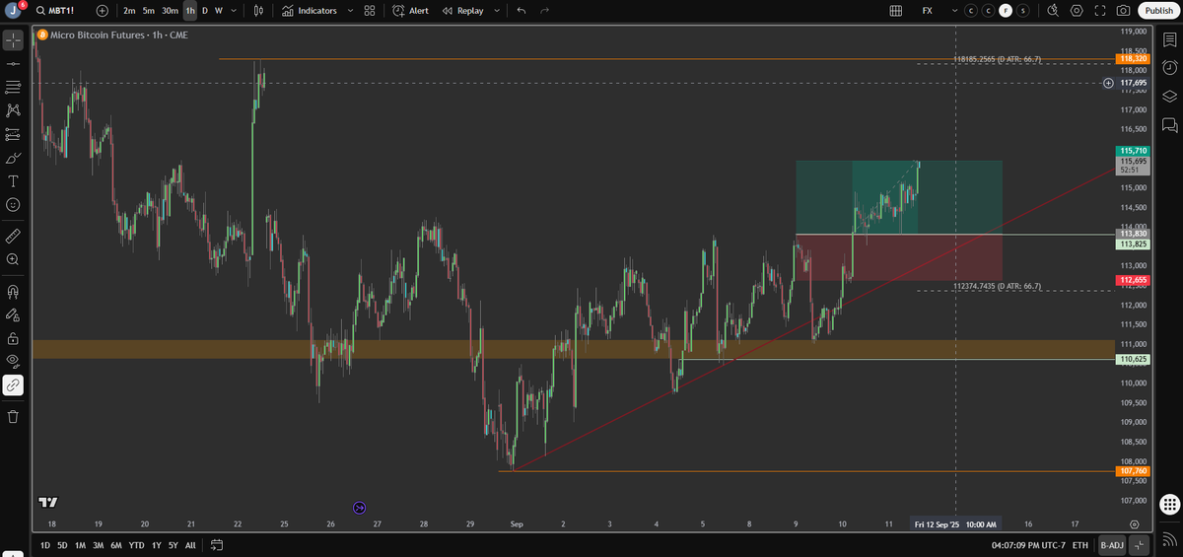Image resolution: width=1183 pixels, height=557 pixels.
Task: Click the purple event marker on the time axis
Action: (x=359, y=507)
